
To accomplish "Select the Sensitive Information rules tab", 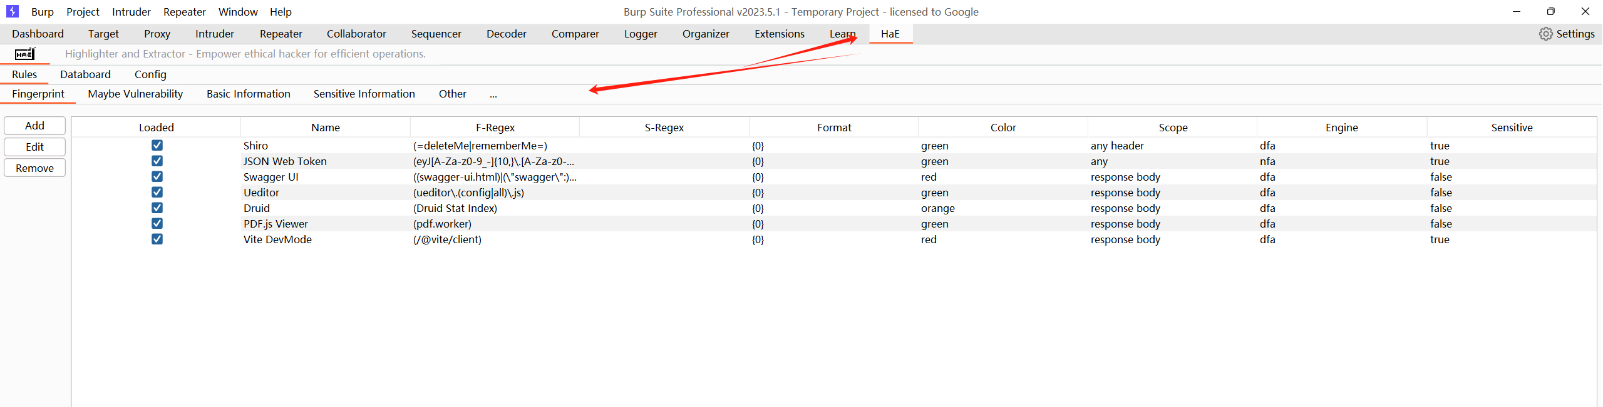I will [x=364, y=94].
